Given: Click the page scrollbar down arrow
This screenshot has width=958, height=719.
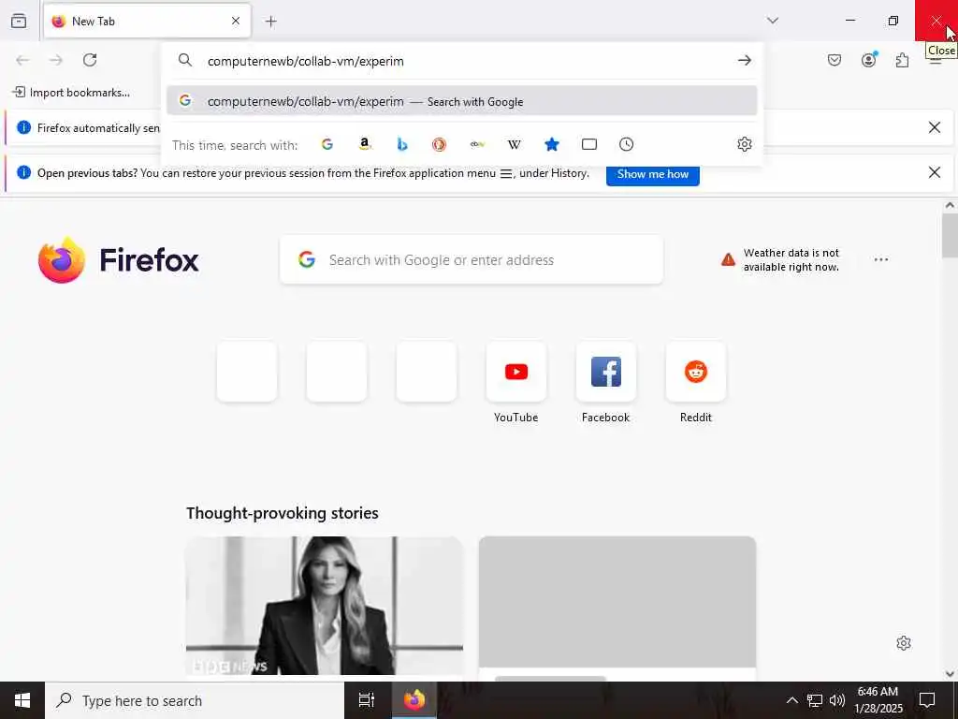Looking at the screenshot, I should pos(950,674).
